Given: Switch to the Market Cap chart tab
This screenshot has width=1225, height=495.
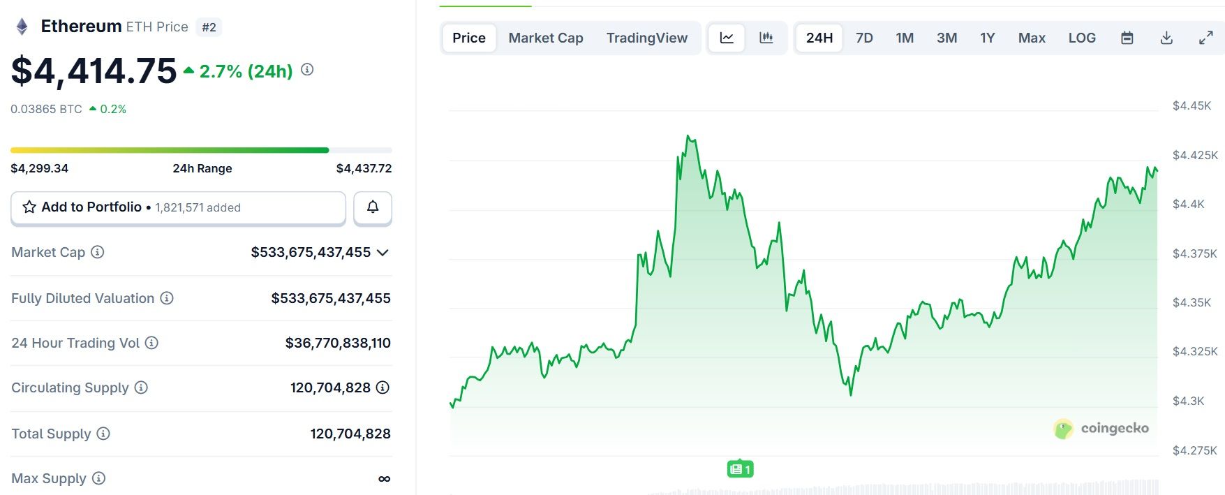Looking at the screenshot, I should coord(546,38).
